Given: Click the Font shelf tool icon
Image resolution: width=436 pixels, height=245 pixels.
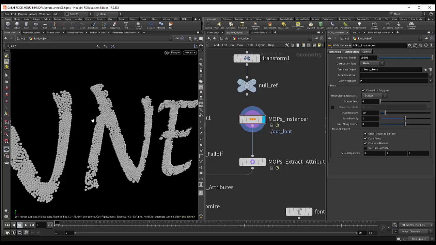Looking at the screenshot, I should 126,25.
